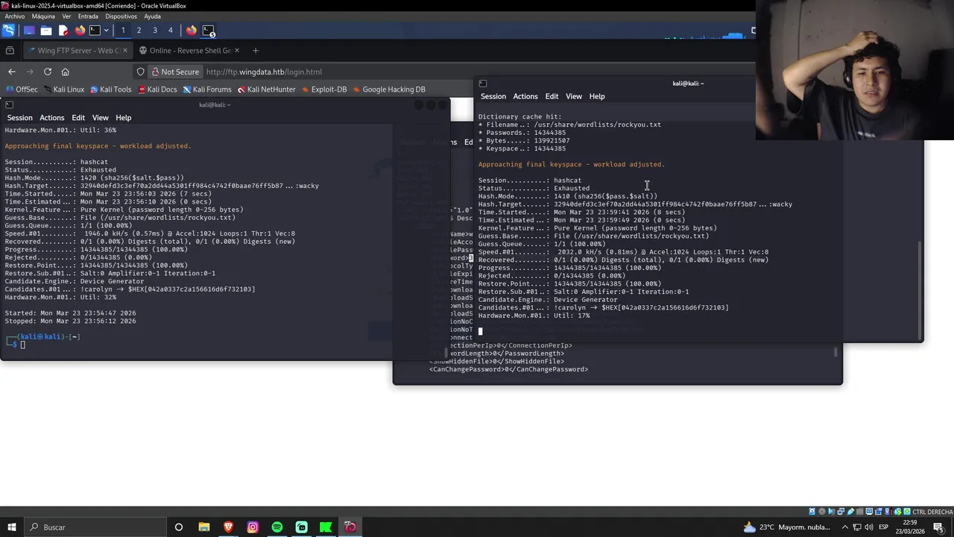Open the Kali Linux bookmark

coord(63,89)
